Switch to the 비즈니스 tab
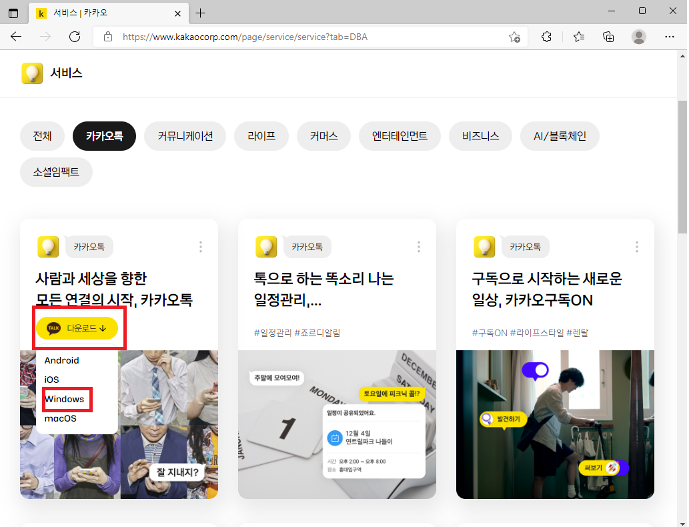689x527 pixels. pyautogui.click(x=480, y=136)
